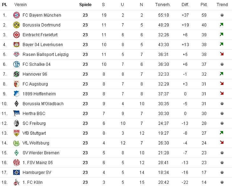Click the Pkt. column header
Screen dimensions: 232x186
[x=204, y=4]
